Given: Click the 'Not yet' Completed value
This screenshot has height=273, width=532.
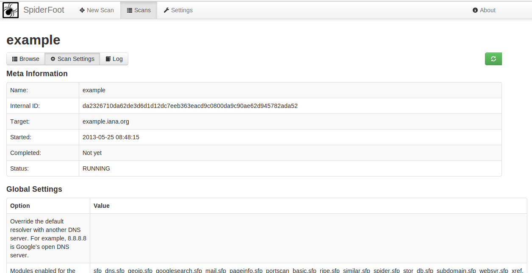Looking at the screenshot, I should (92, 153).
